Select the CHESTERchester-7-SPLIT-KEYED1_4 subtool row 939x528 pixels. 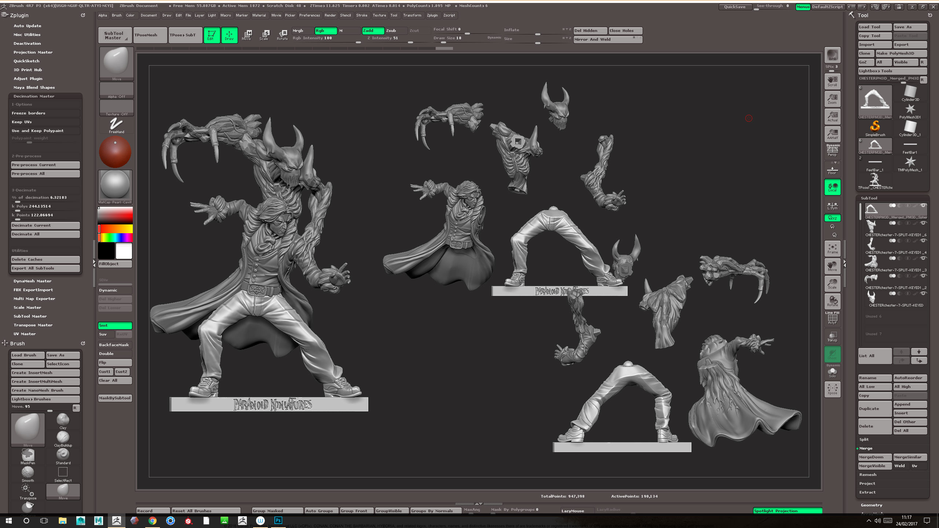click(895, 246)
